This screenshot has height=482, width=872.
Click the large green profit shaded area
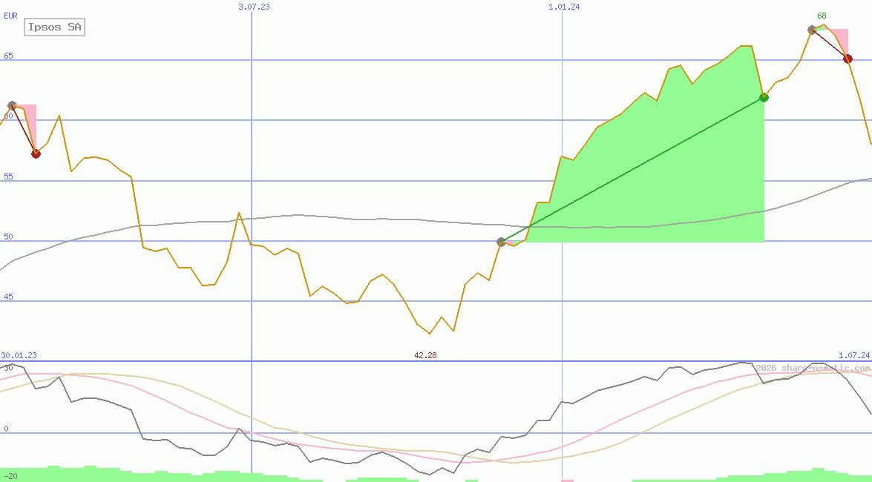[668, 185]
